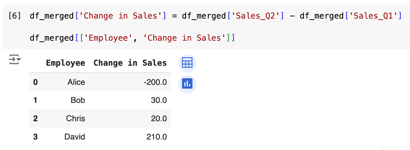Click the Chris employee cell
This screenshot has height=150, width=410.
(x=75, y=119)
